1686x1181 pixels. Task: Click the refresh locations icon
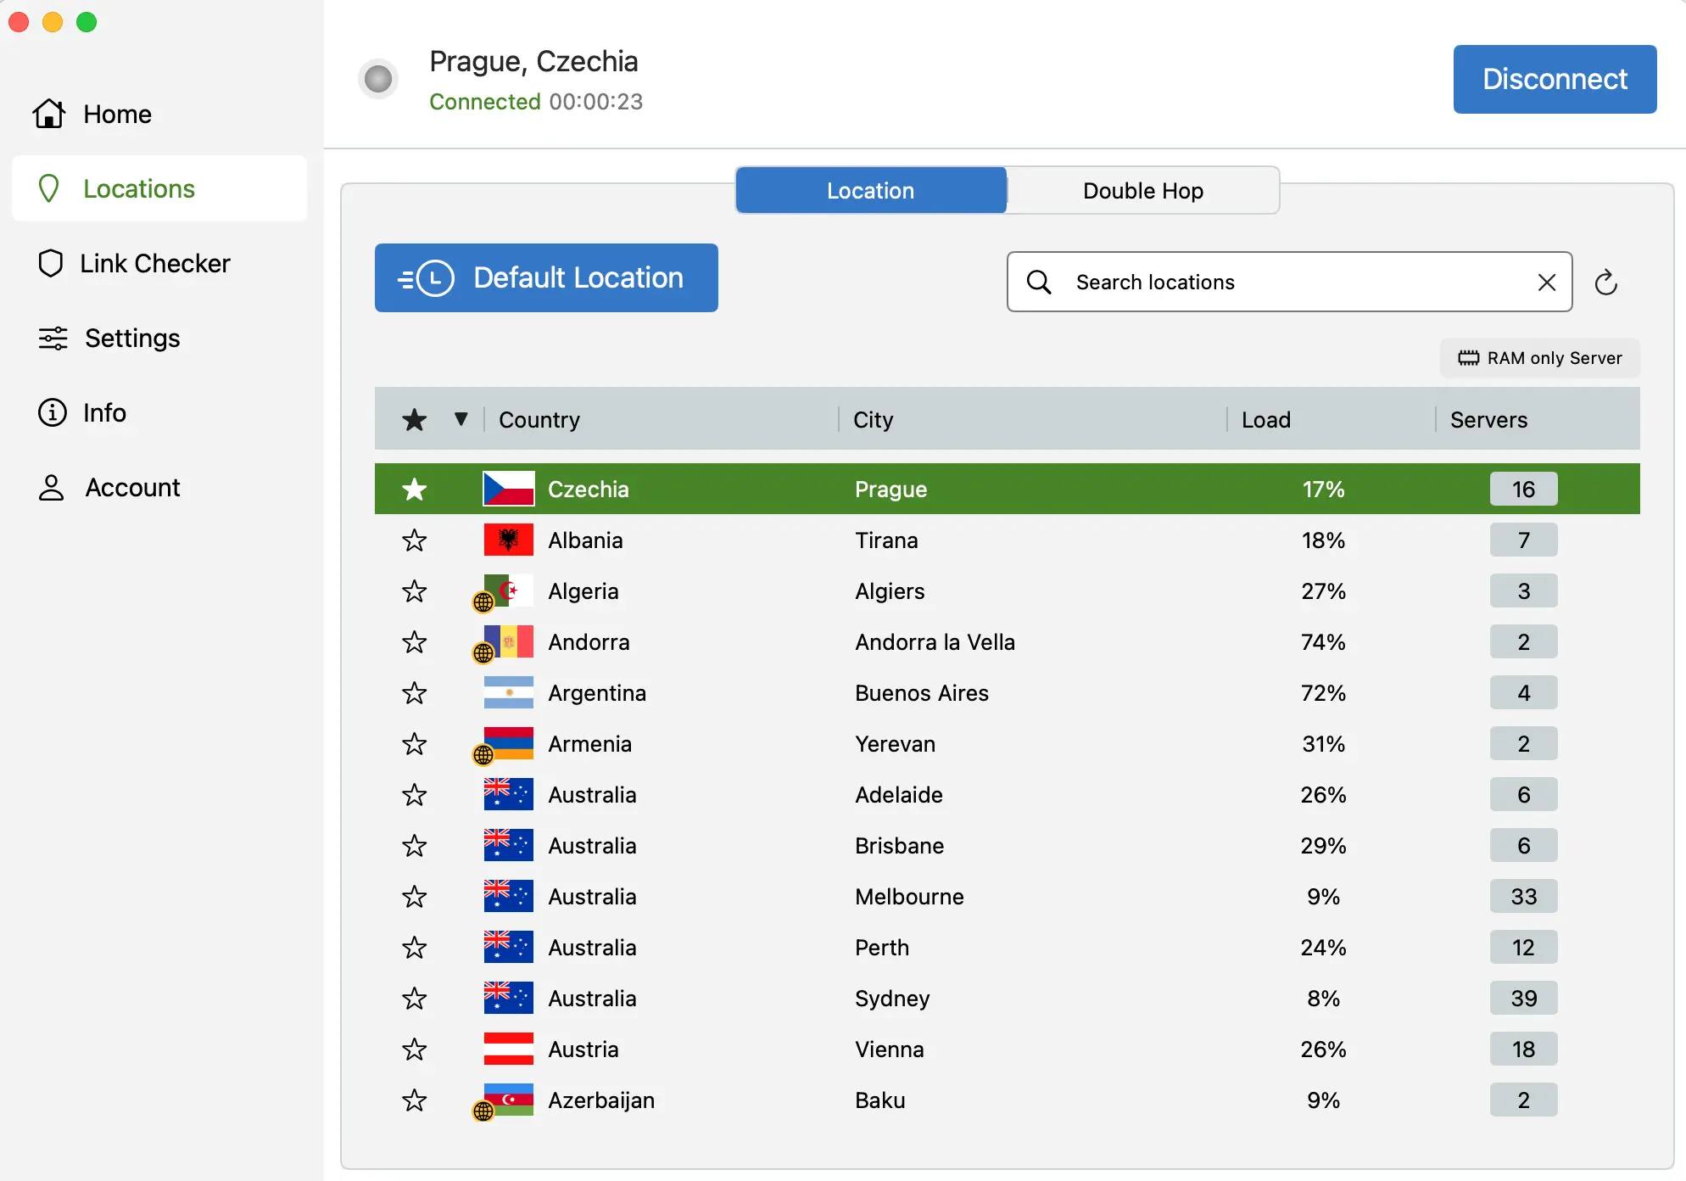point(1605,283)
